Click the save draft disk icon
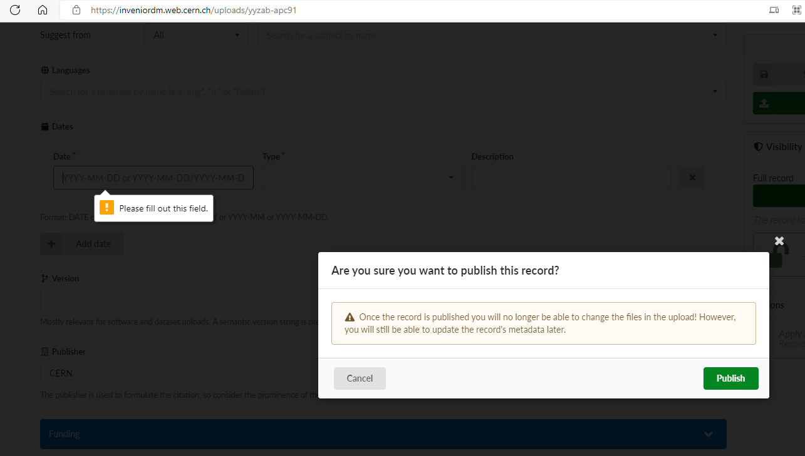The image size is (805, 456). coord(764,74)
